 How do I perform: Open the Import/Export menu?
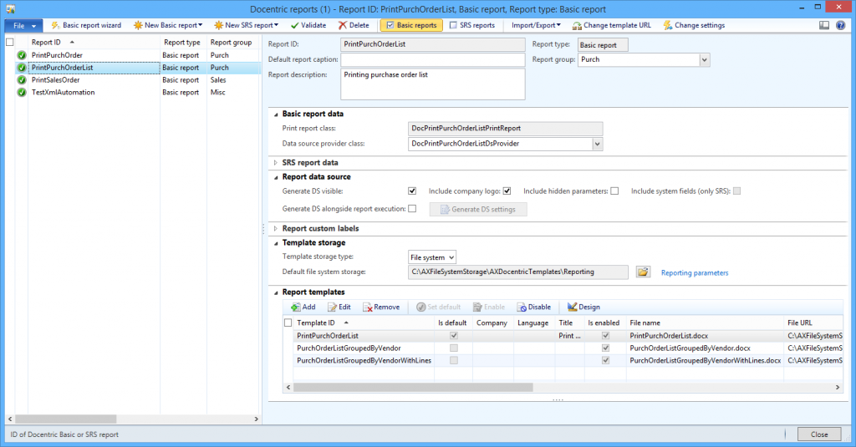pyautogui.click(x=536, y=25)
